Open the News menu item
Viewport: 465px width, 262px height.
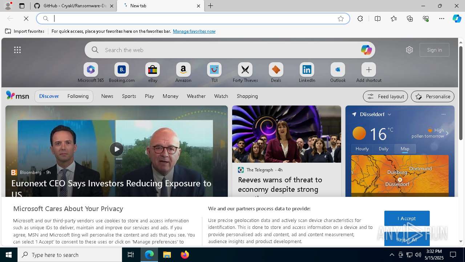click(x=107, y=96)
